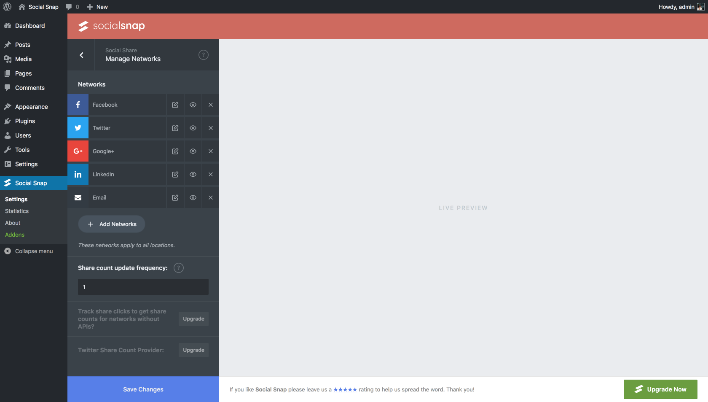The width and height of the screenshot is (708, 402).
Task: Remove the LinkedIn network
Action: (x=211, y=174)
